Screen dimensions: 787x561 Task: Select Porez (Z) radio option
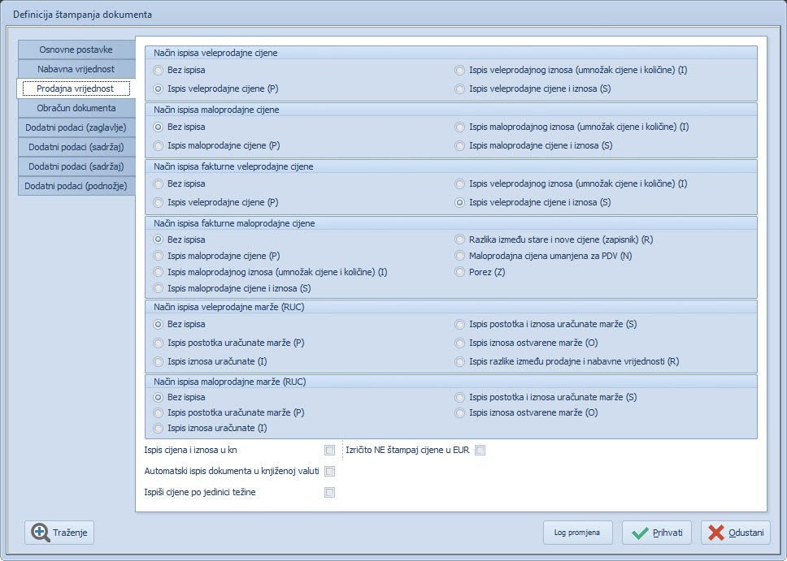pos(460,272)
